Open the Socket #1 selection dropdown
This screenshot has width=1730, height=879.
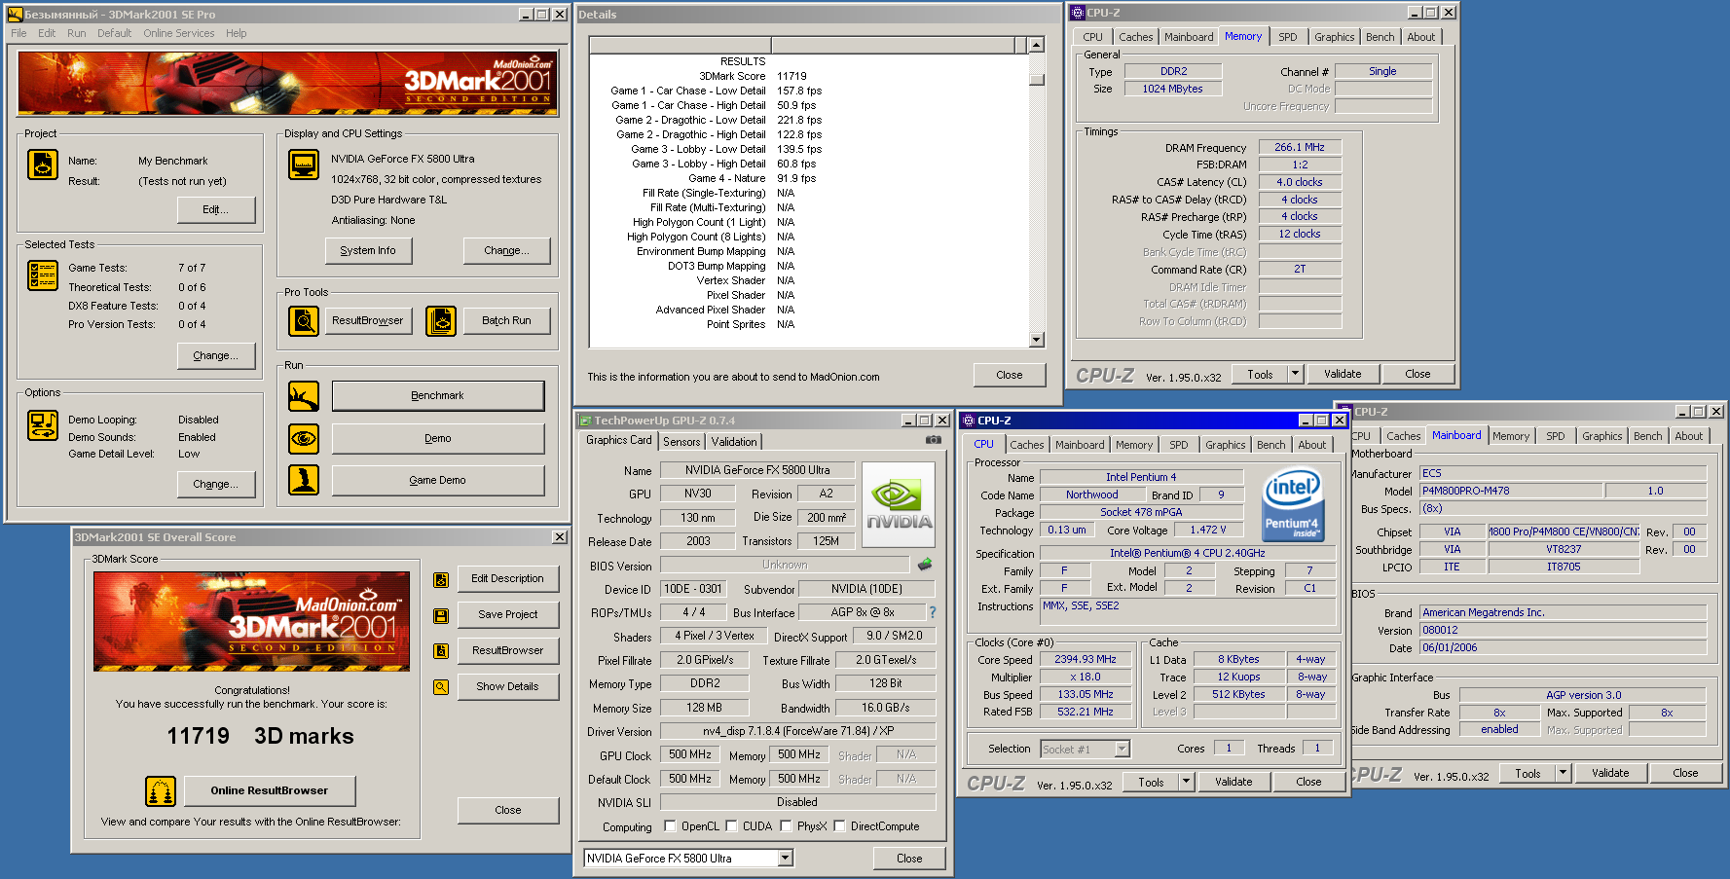point(1123,749)
